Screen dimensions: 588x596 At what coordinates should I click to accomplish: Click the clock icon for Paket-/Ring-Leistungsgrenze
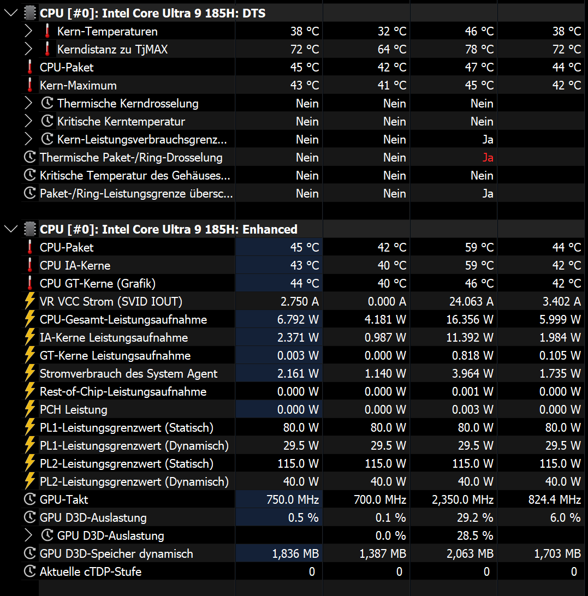point(29,193)
